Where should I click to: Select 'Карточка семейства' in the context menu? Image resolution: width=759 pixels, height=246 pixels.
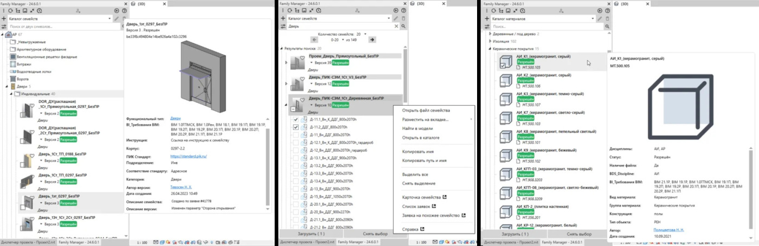pos(421,197)
